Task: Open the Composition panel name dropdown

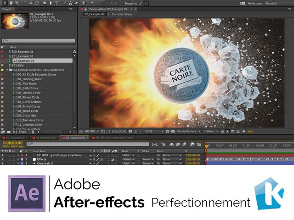Action: pyautogui.click(x=132, y=9)
